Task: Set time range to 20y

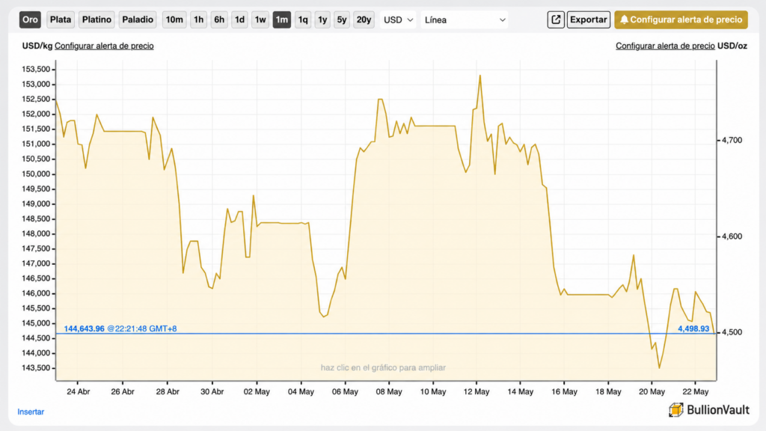Action: tap(364, 20)
